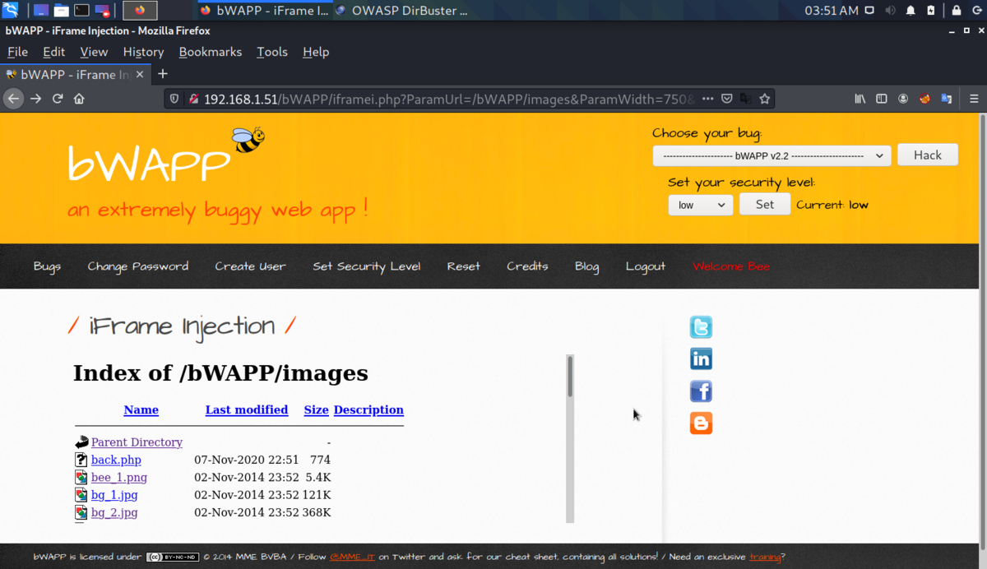Screen dimensions: 987x569
Task: Switch to OWASP DirBuster window in taskbar
Action: (x=401, y=11)
